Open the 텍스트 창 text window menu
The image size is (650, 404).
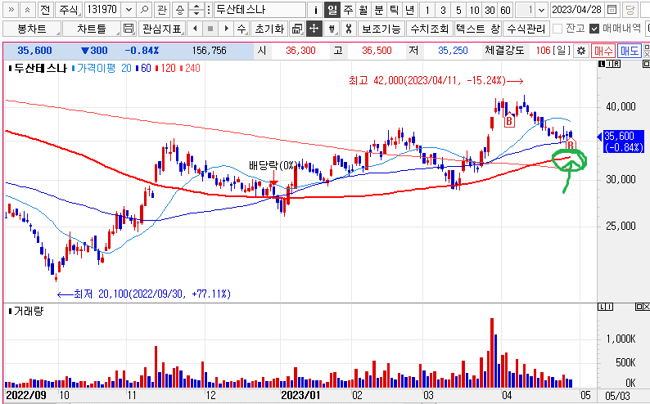477,29
